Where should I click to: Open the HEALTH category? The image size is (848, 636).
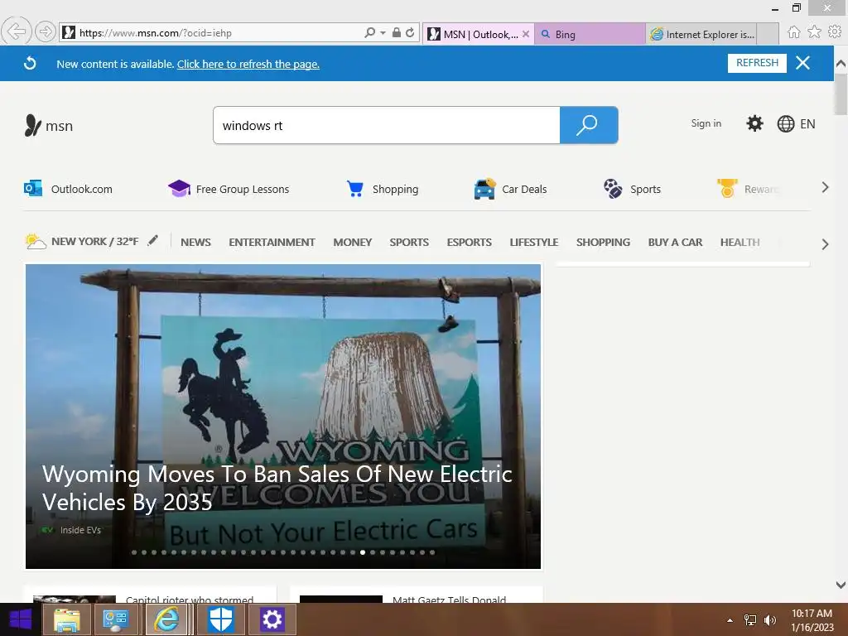[x=740, y=243]
